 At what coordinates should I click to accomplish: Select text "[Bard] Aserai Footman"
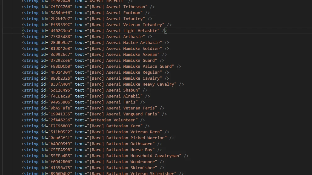(115, 13)
